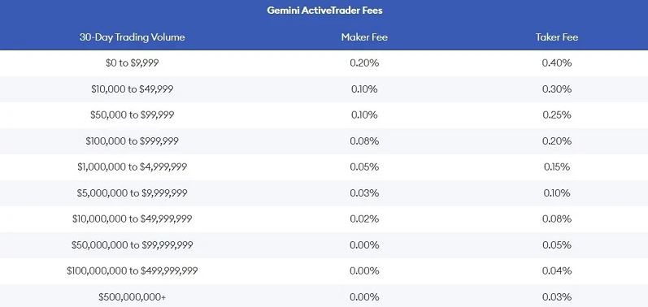Click the 0.40% taker fee value
Viewport: 648px width, 307px height.
[557, 63]
